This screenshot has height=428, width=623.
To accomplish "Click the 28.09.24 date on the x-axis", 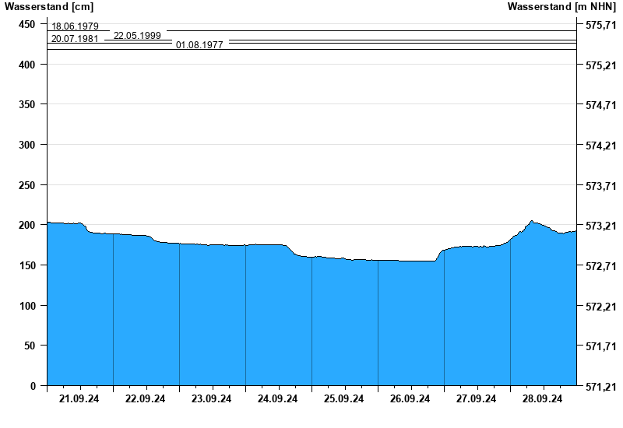I will 543,399.
